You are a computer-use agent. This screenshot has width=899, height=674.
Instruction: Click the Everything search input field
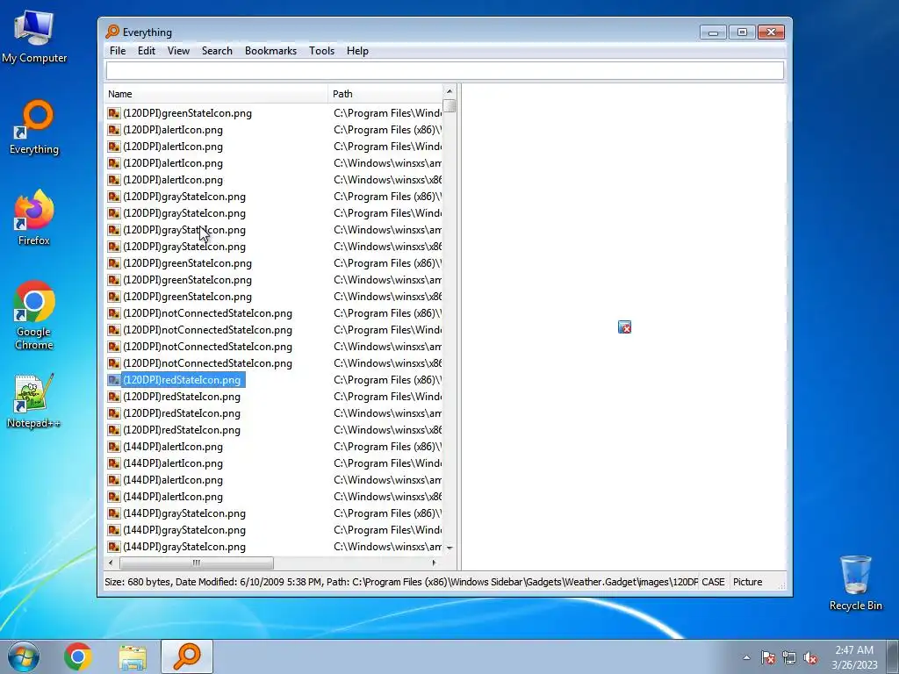[444, 71]
